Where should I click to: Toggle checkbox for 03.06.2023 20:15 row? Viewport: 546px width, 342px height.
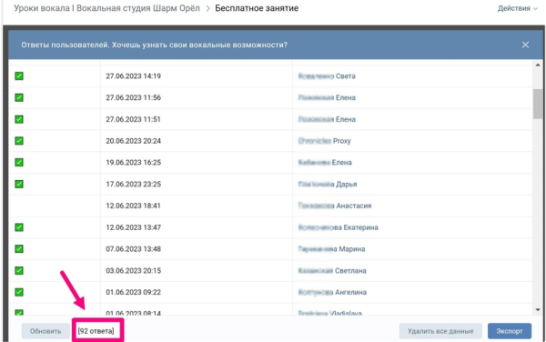(19, 270)
